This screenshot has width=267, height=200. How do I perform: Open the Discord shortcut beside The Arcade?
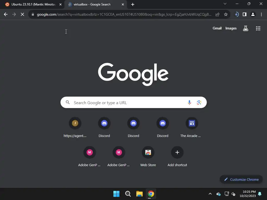163,127
